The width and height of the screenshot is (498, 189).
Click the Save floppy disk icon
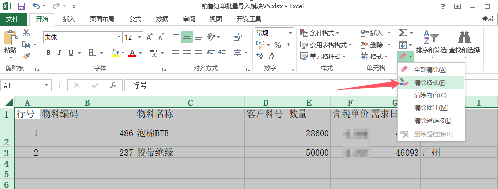pyautogui.click(x=21, y=6)
